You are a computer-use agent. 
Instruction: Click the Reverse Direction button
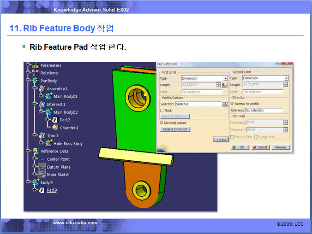(x=175, y=129)
